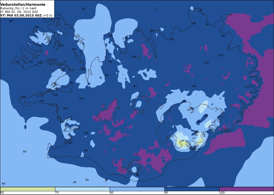Click the medium blue 80–90 legend swatch
Image resolution: width=274 pixels, height=195 pixels.
coord(137,189)
